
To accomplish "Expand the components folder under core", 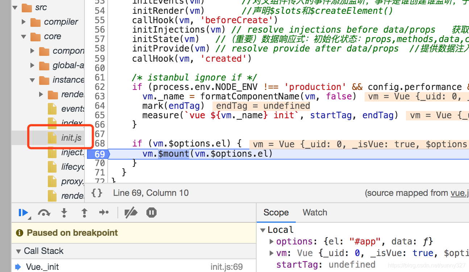I will coord(33,51).
